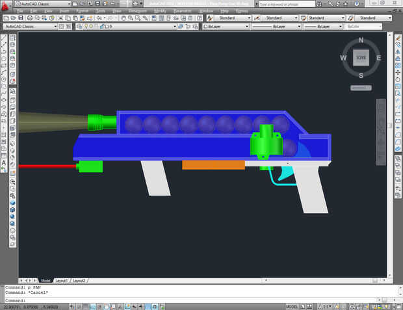Click the Save icon in the Standard toolbar
The height and width of the screenshot is (310, 403).
pyautogui.click(x=21, y=18)
